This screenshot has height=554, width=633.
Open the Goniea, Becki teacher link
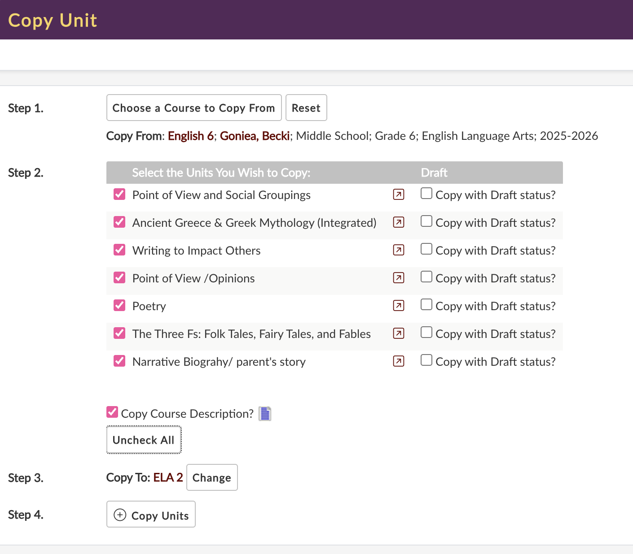[255, 136]
